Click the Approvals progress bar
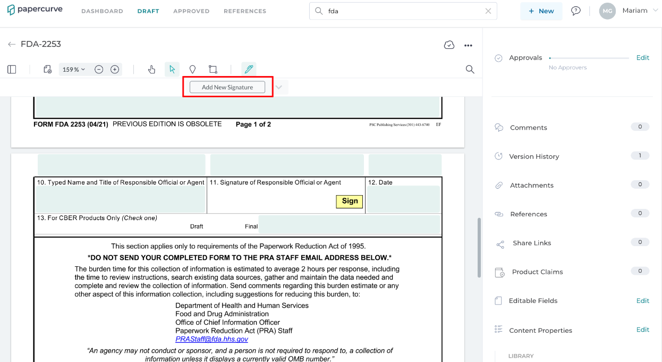 [589, 58]
